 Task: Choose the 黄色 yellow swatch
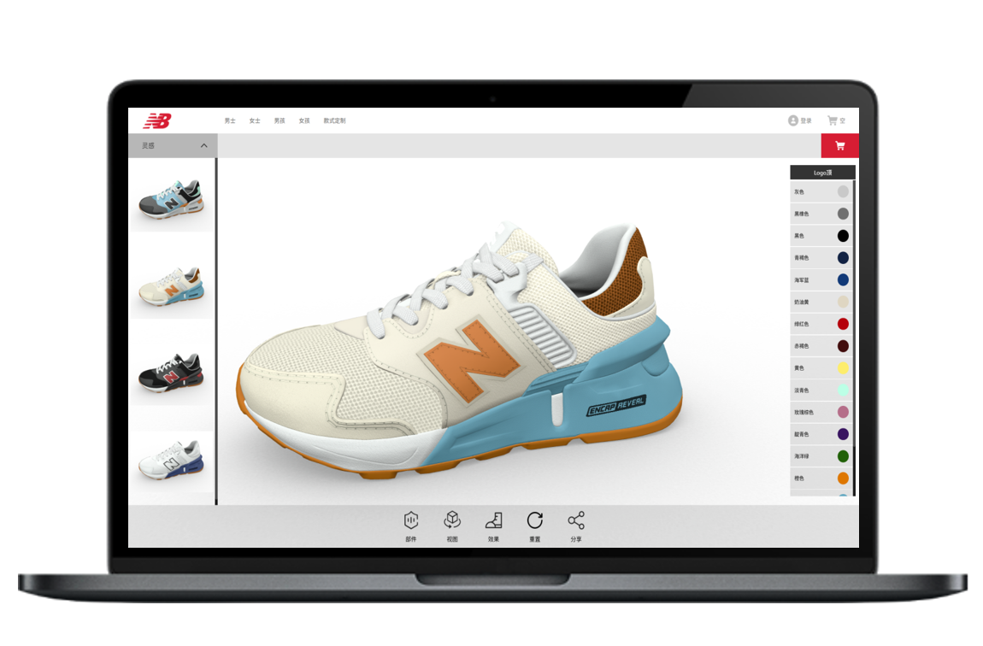pyautogui.click(x=843, y=367)
